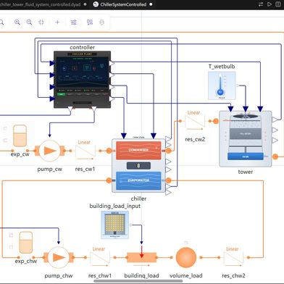Click the plus add component icon

57,22
